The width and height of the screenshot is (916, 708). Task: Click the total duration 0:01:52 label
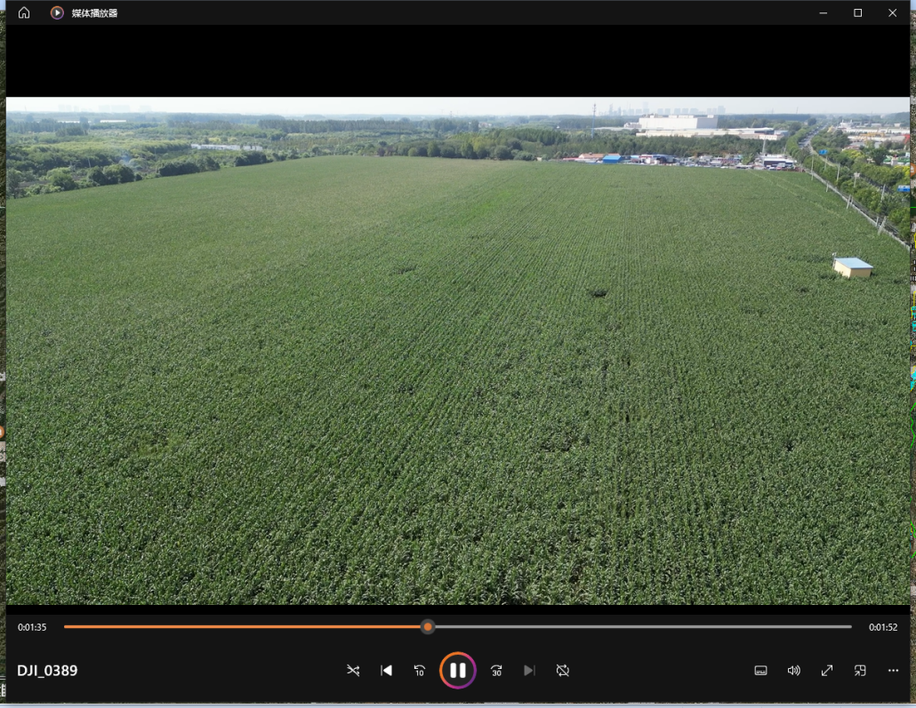point(883,627)
